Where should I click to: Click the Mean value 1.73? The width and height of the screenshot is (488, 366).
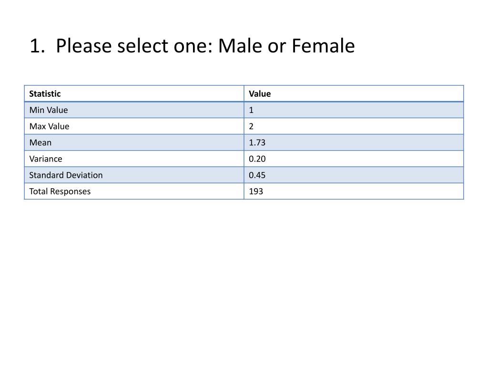click(x=257, y=142)
